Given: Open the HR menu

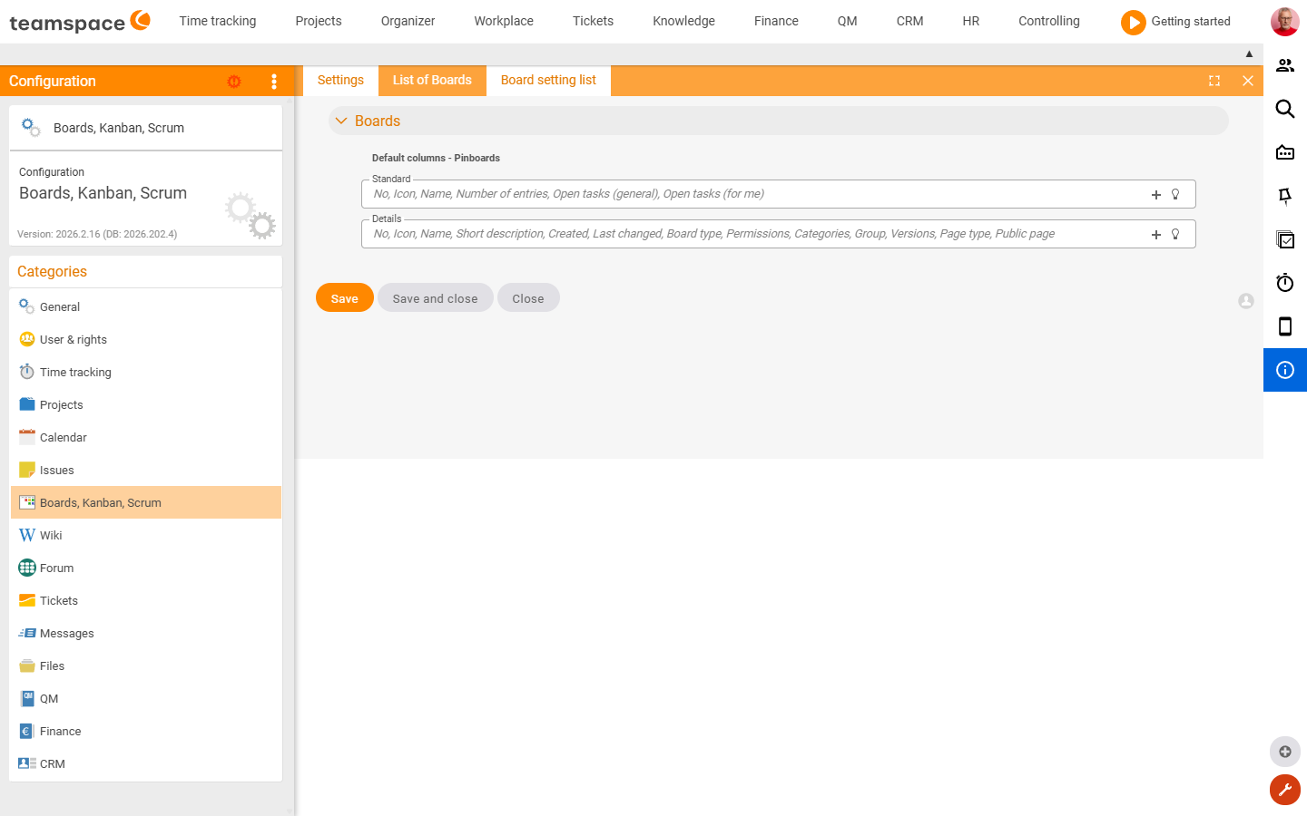Looking at the screenshot, I should pyautogui.click(x=970, y=21).
